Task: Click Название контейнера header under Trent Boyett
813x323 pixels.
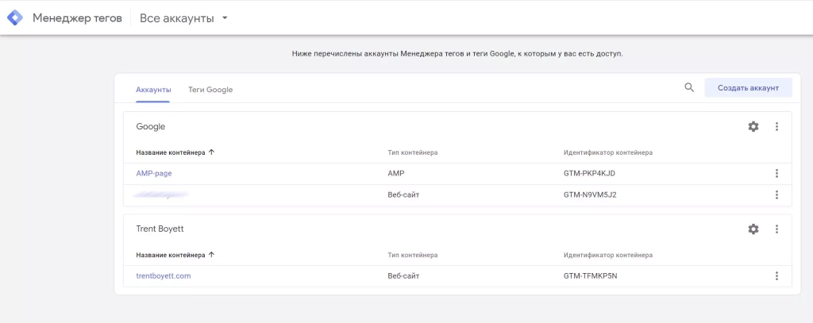Action: 171,256
